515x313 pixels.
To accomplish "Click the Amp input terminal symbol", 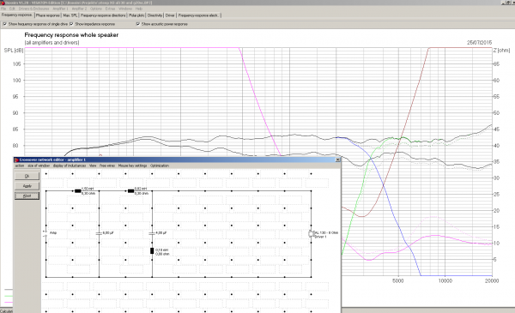I will pos(45,233).
